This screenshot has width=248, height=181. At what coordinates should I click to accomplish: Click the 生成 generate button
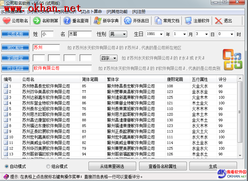[x=213, y=166]
